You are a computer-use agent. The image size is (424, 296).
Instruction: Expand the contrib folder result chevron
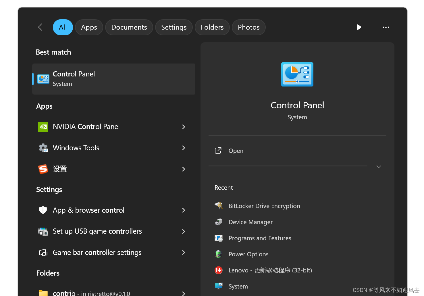click(184, 293)
